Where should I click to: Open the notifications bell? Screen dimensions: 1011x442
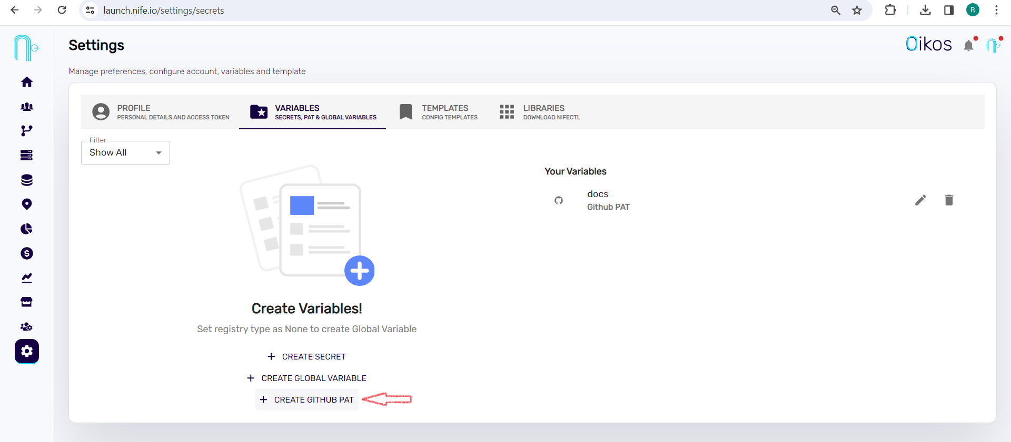tap(969, 46)
